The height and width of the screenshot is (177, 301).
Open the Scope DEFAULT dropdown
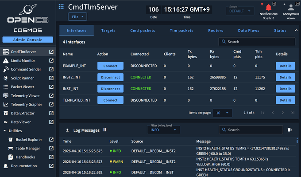[x=240, y=11]
